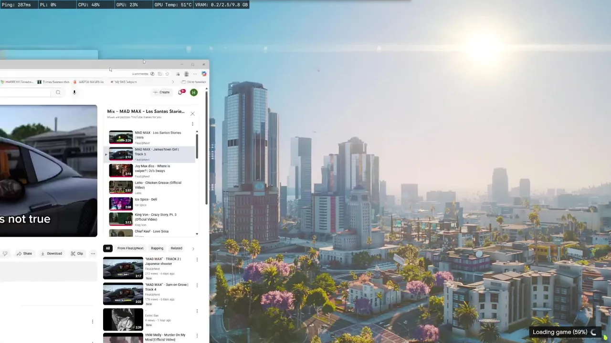
Task: Open the Times Business favorites bookmark
Action: pos(53,82)
